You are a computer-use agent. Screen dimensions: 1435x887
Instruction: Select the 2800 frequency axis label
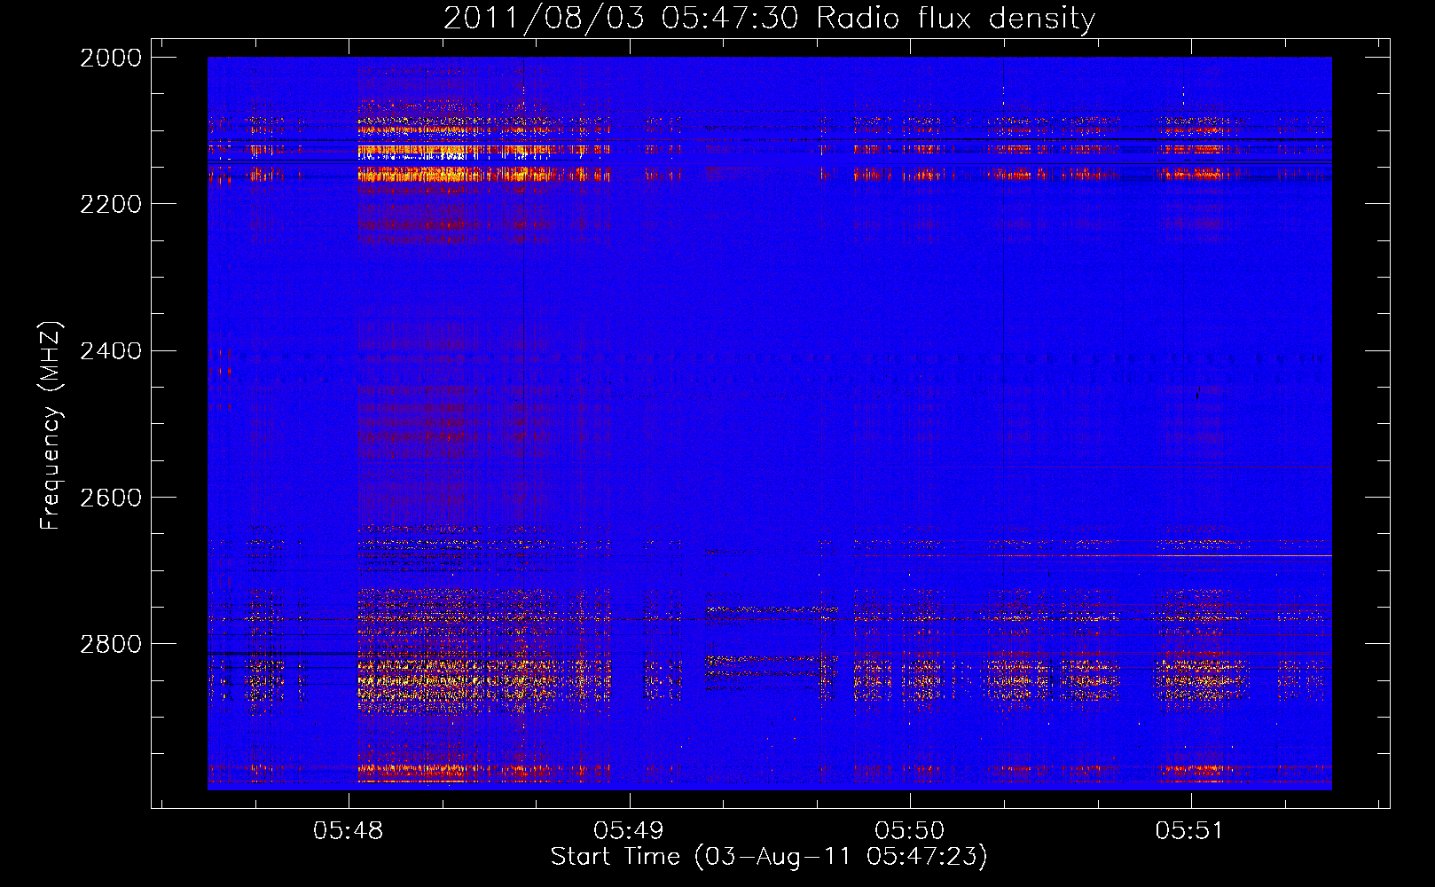[111, 644]
